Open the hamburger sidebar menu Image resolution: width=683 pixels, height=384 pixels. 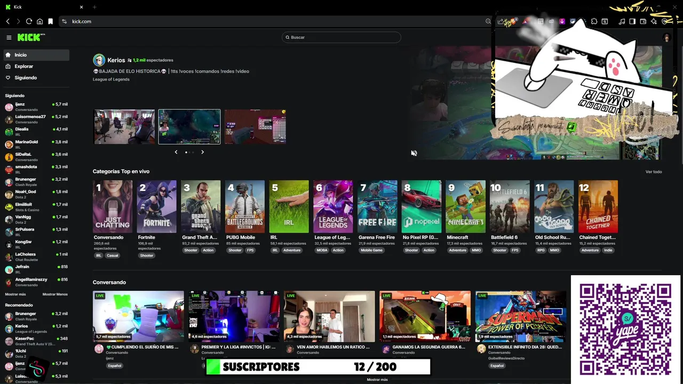click(9, 37)
